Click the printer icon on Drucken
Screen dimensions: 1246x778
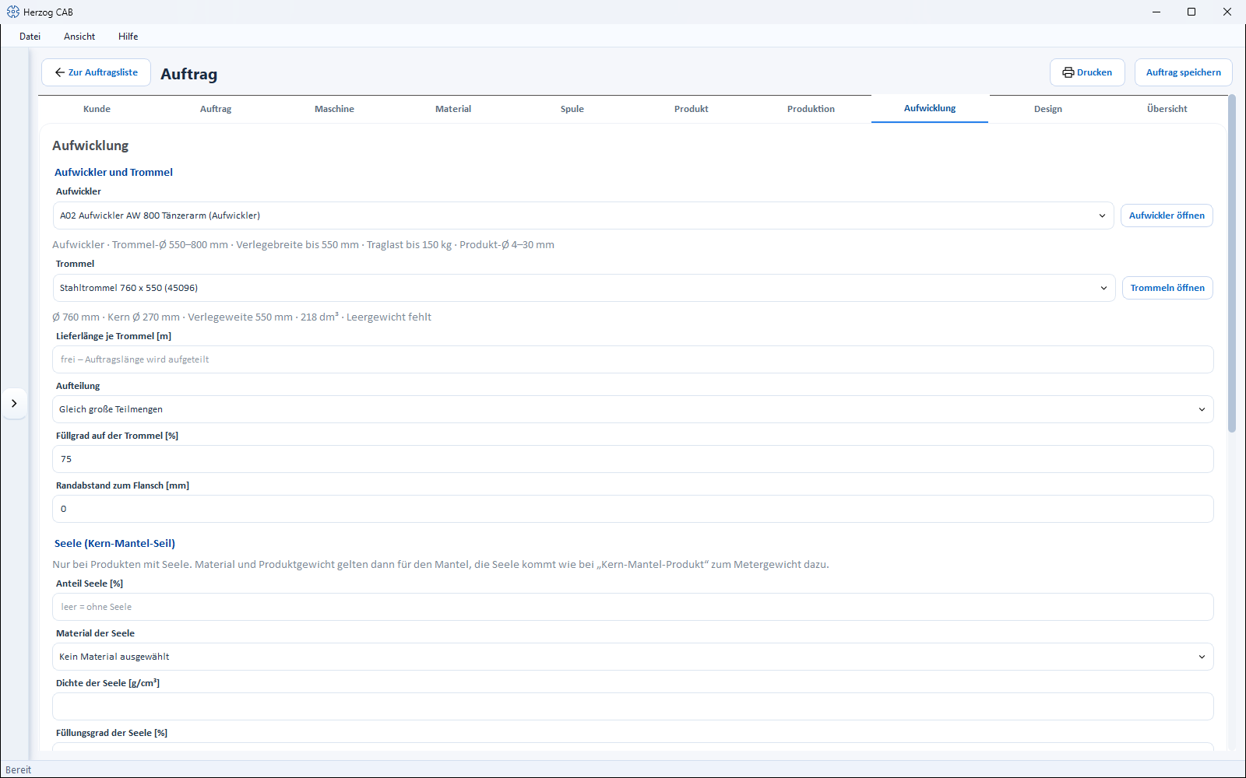tap(1068, 72)
